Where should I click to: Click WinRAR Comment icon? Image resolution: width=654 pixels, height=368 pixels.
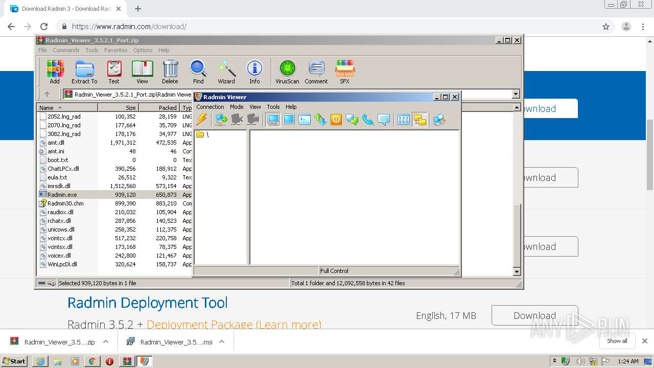click(x=316, y=72)
